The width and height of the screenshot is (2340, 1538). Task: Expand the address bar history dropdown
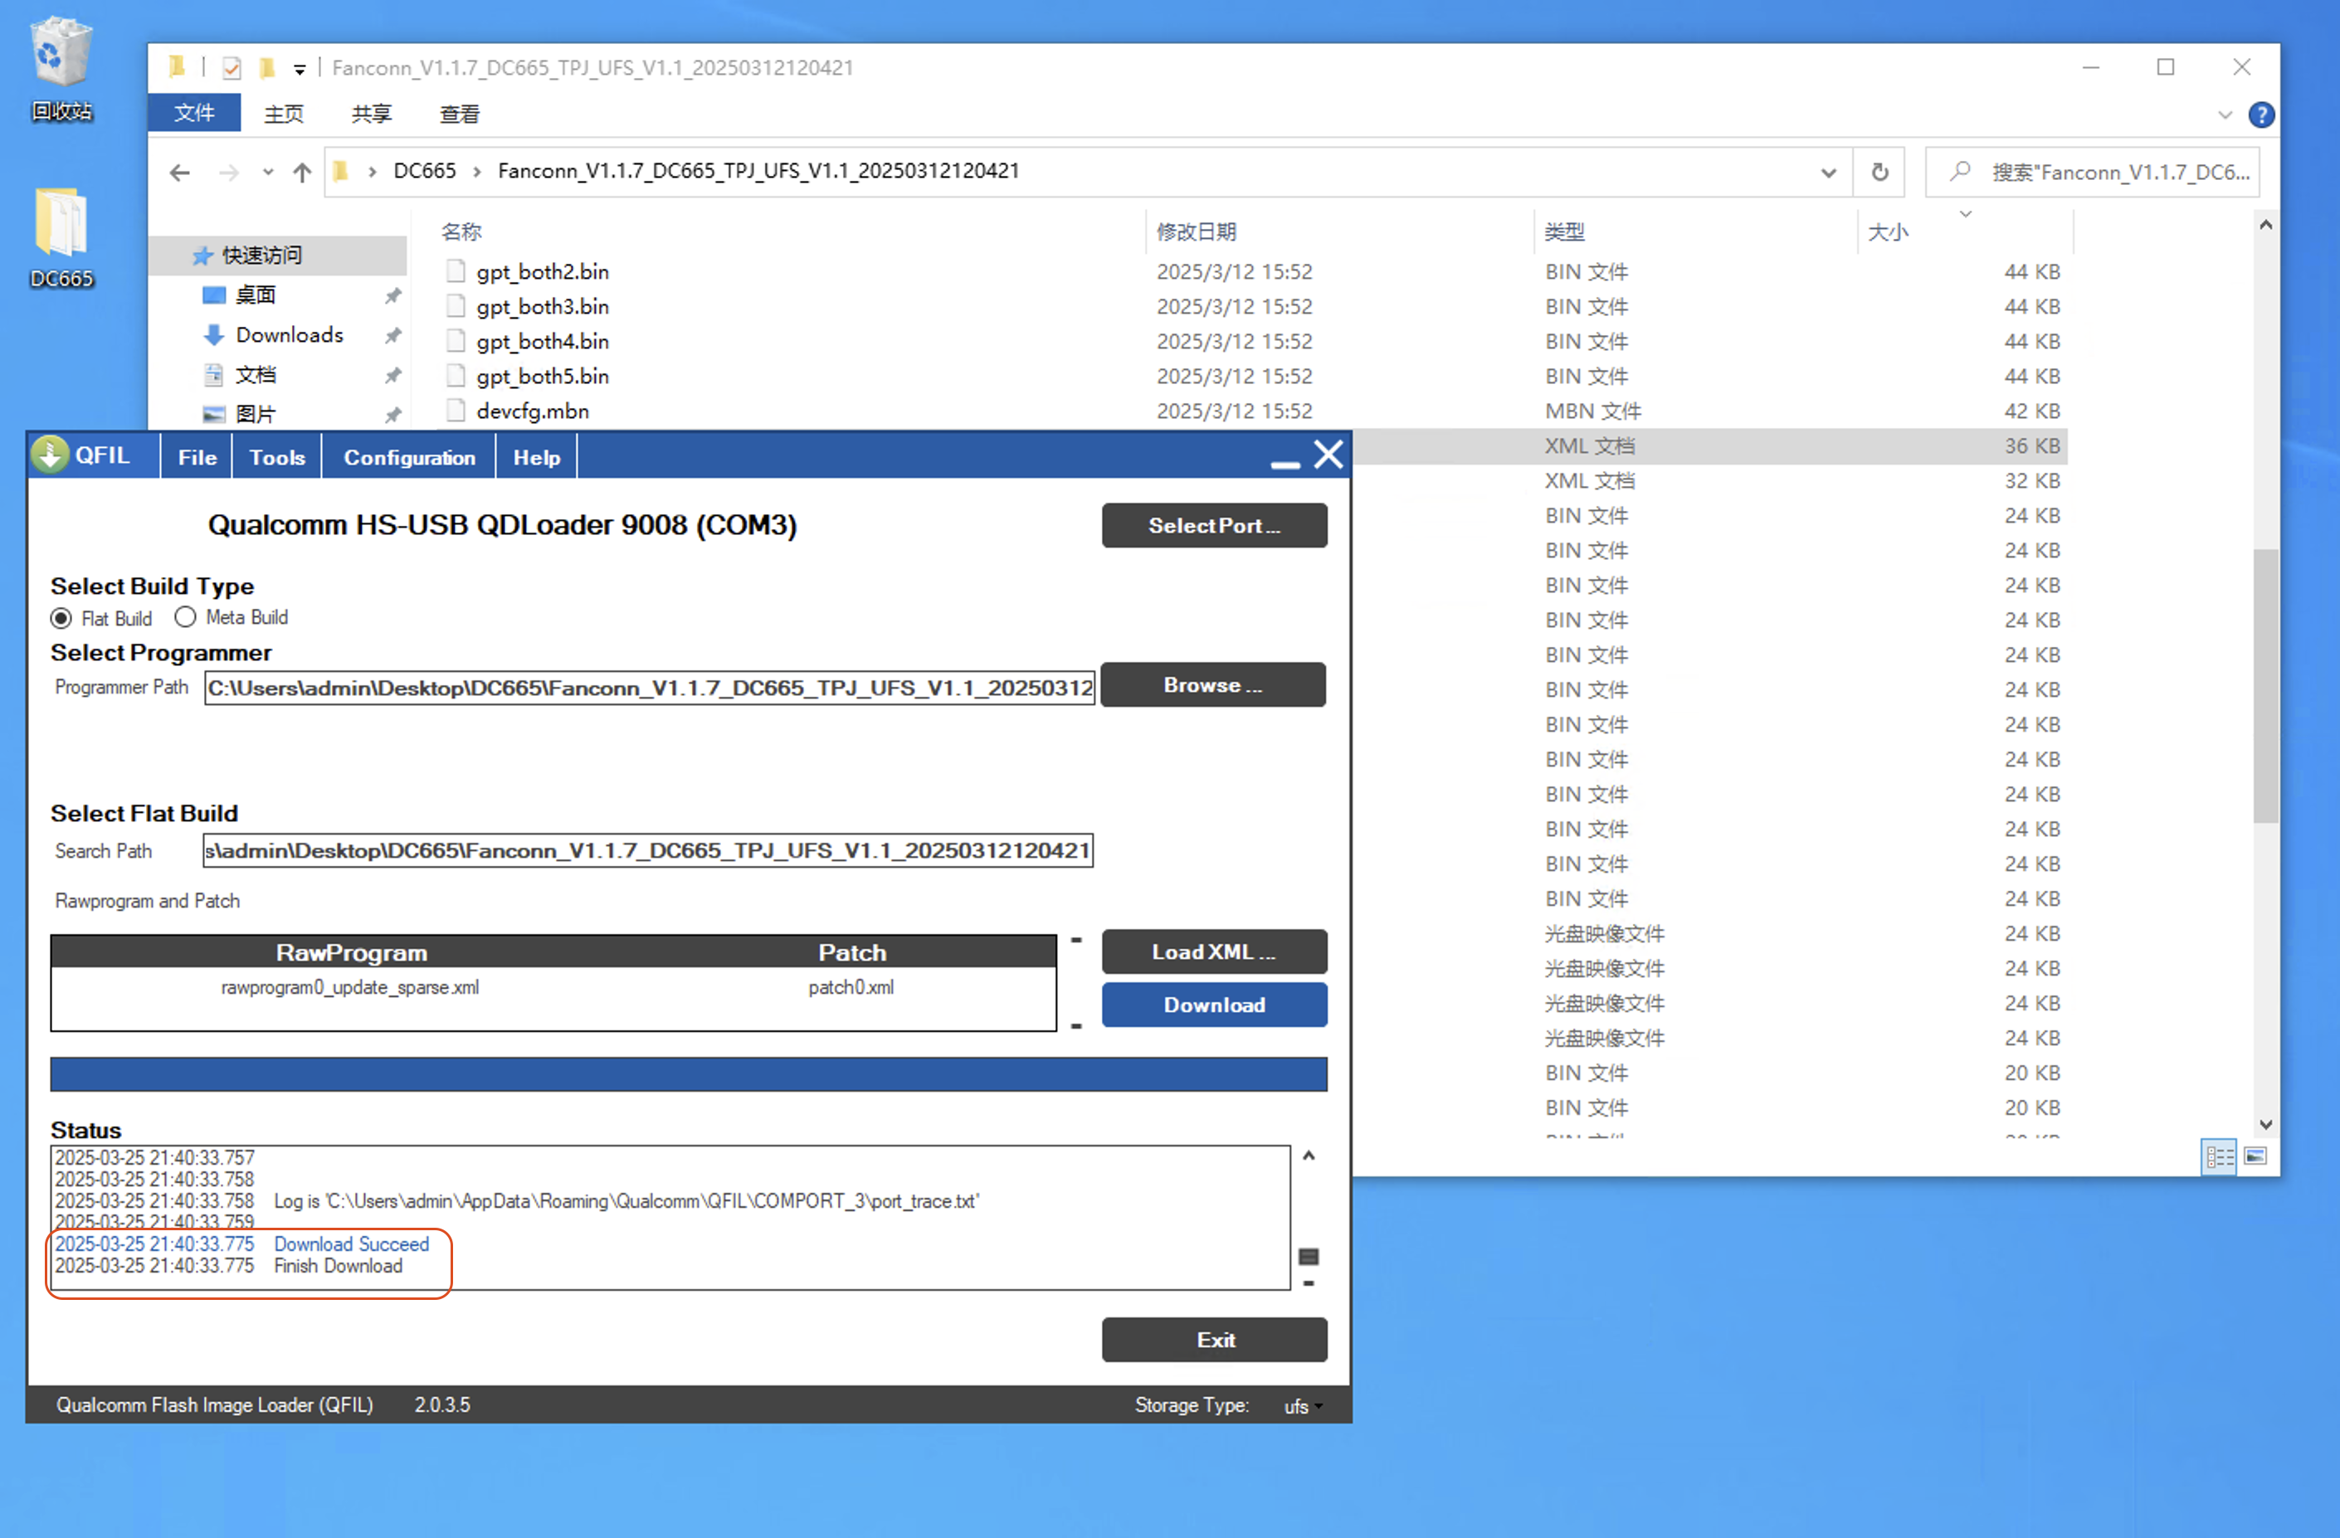(x=1828, y=173)
